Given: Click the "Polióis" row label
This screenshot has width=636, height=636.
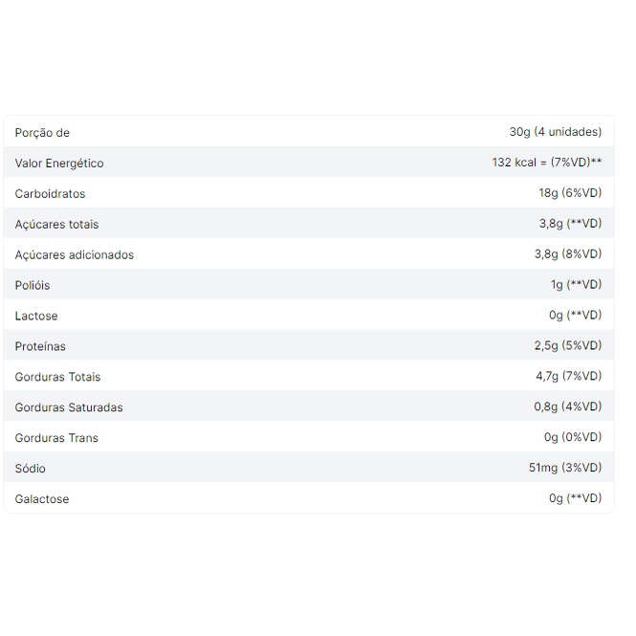Looking at the screenshot, I should click(33, 286).
